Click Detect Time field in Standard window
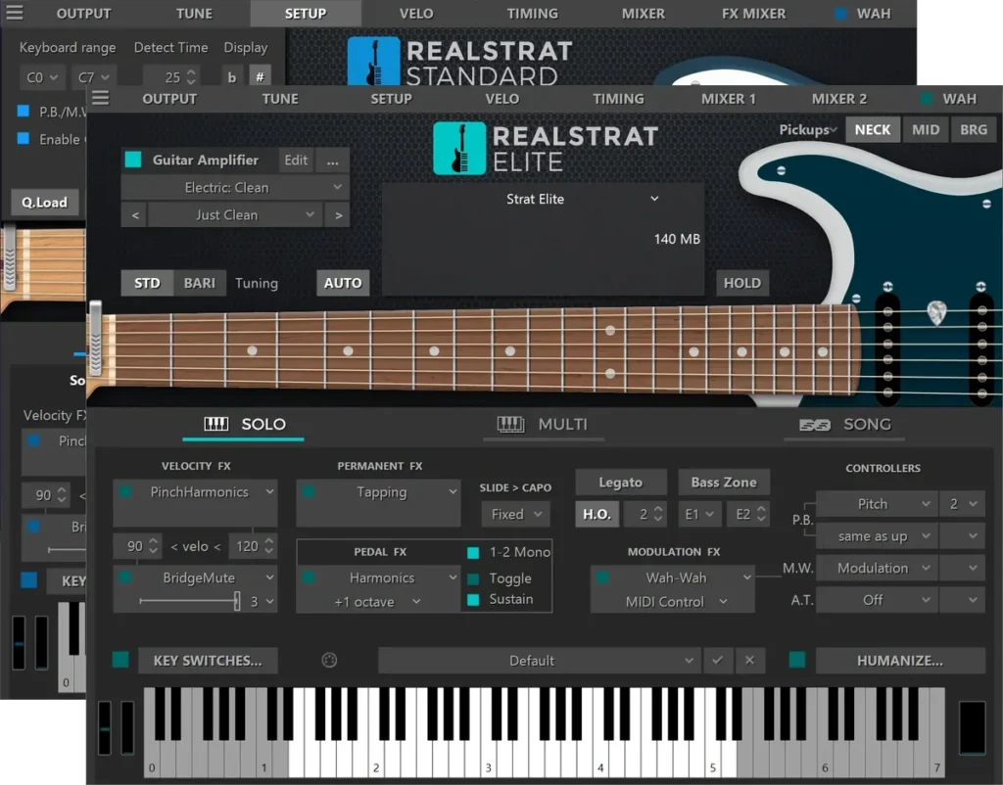This screenshot has height=785, width=1003. click(171, 77)
